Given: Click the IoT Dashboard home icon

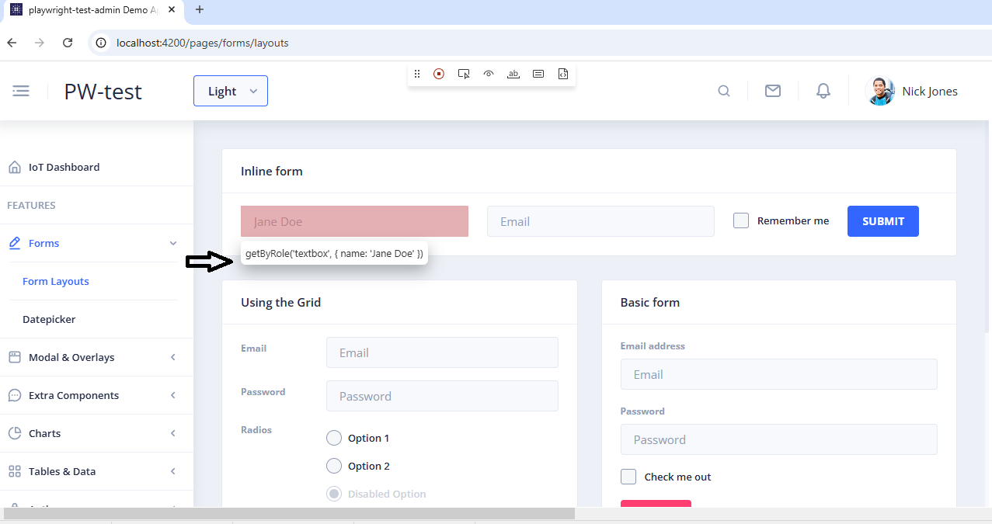Looking at the screenshot, I should [x=14, y=167].
